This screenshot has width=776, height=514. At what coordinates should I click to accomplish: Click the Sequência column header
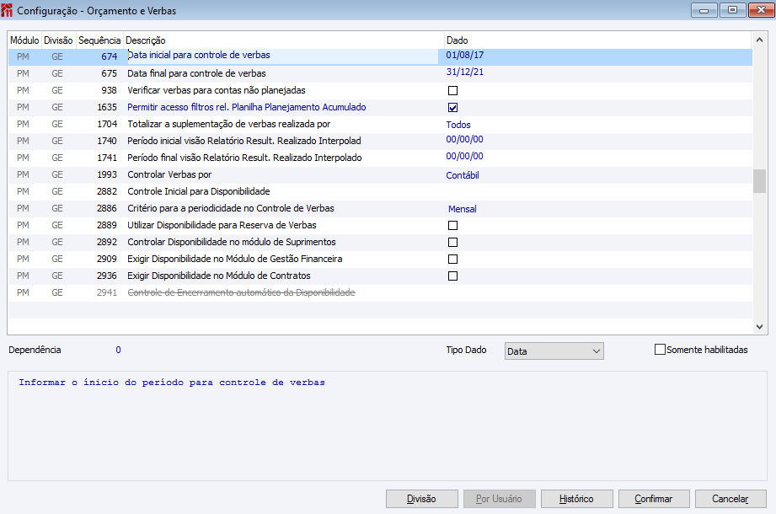click(99, 40)
